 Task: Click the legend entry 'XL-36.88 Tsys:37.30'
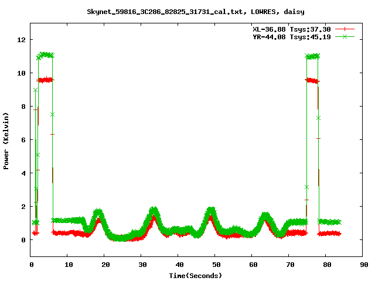292,29
